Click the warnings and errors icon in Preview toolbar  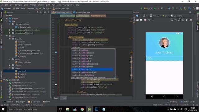(191, 20)
